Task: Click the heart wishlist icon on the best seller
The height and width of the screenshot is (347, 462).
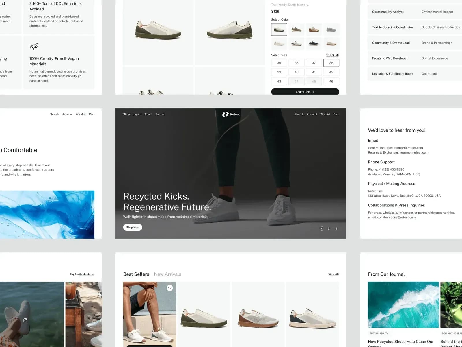Action: point(169,288)
